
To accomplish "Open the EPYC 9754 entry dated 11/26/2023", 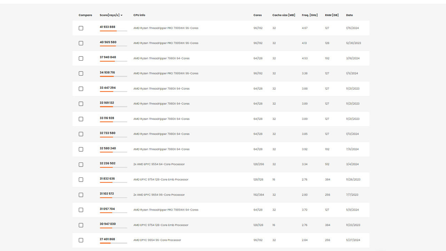I will [x=161, y=180].
